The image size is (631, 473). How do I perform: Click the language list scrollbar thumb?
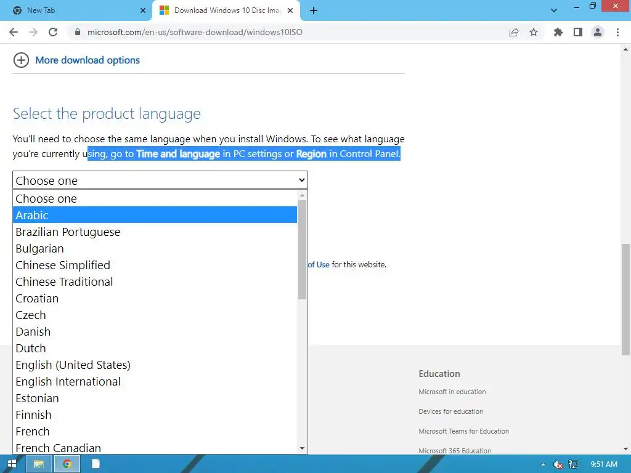[302, 250]
